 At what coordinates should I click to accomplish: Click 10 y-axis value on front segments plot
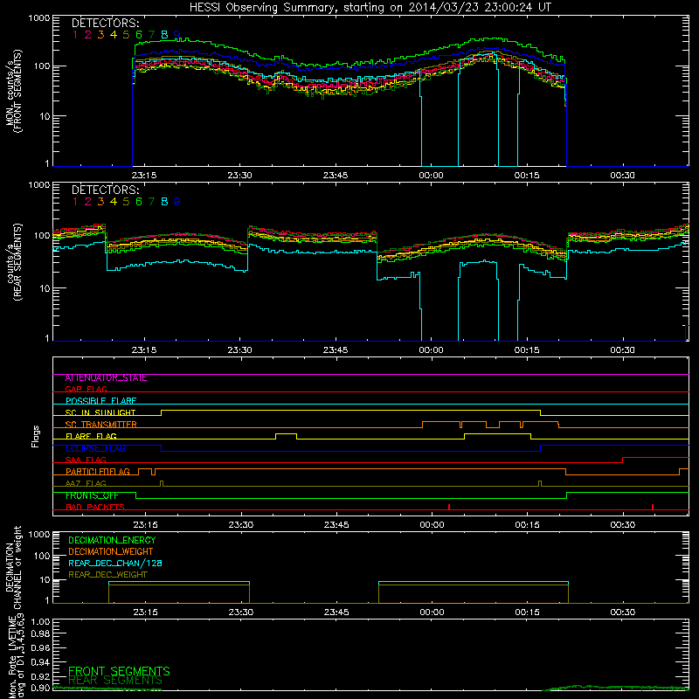[x=45, y=116]
